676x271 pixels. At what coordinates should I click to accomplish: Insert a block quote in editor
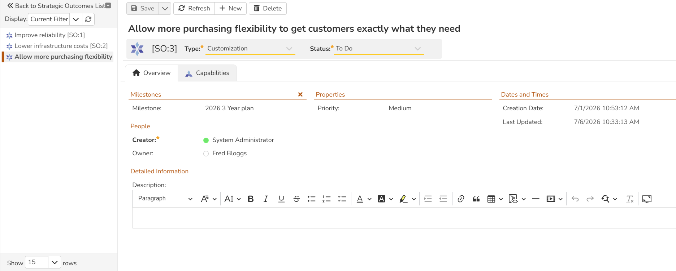(476, 199)
